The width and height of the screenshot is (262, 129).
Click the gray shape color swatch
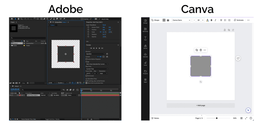click(x=164, y=20)
